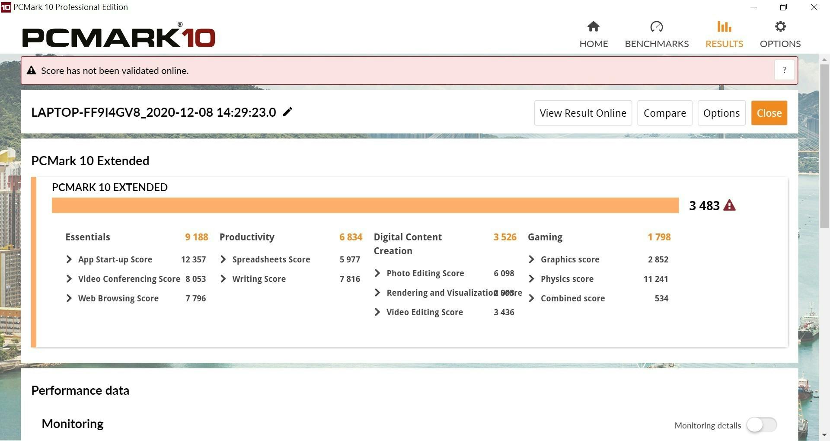Click the red warning triangle beside 3 483
Image resolution: width=830 pixels, height=441 pixels.
pyautogui.click(x=729, y=205)
